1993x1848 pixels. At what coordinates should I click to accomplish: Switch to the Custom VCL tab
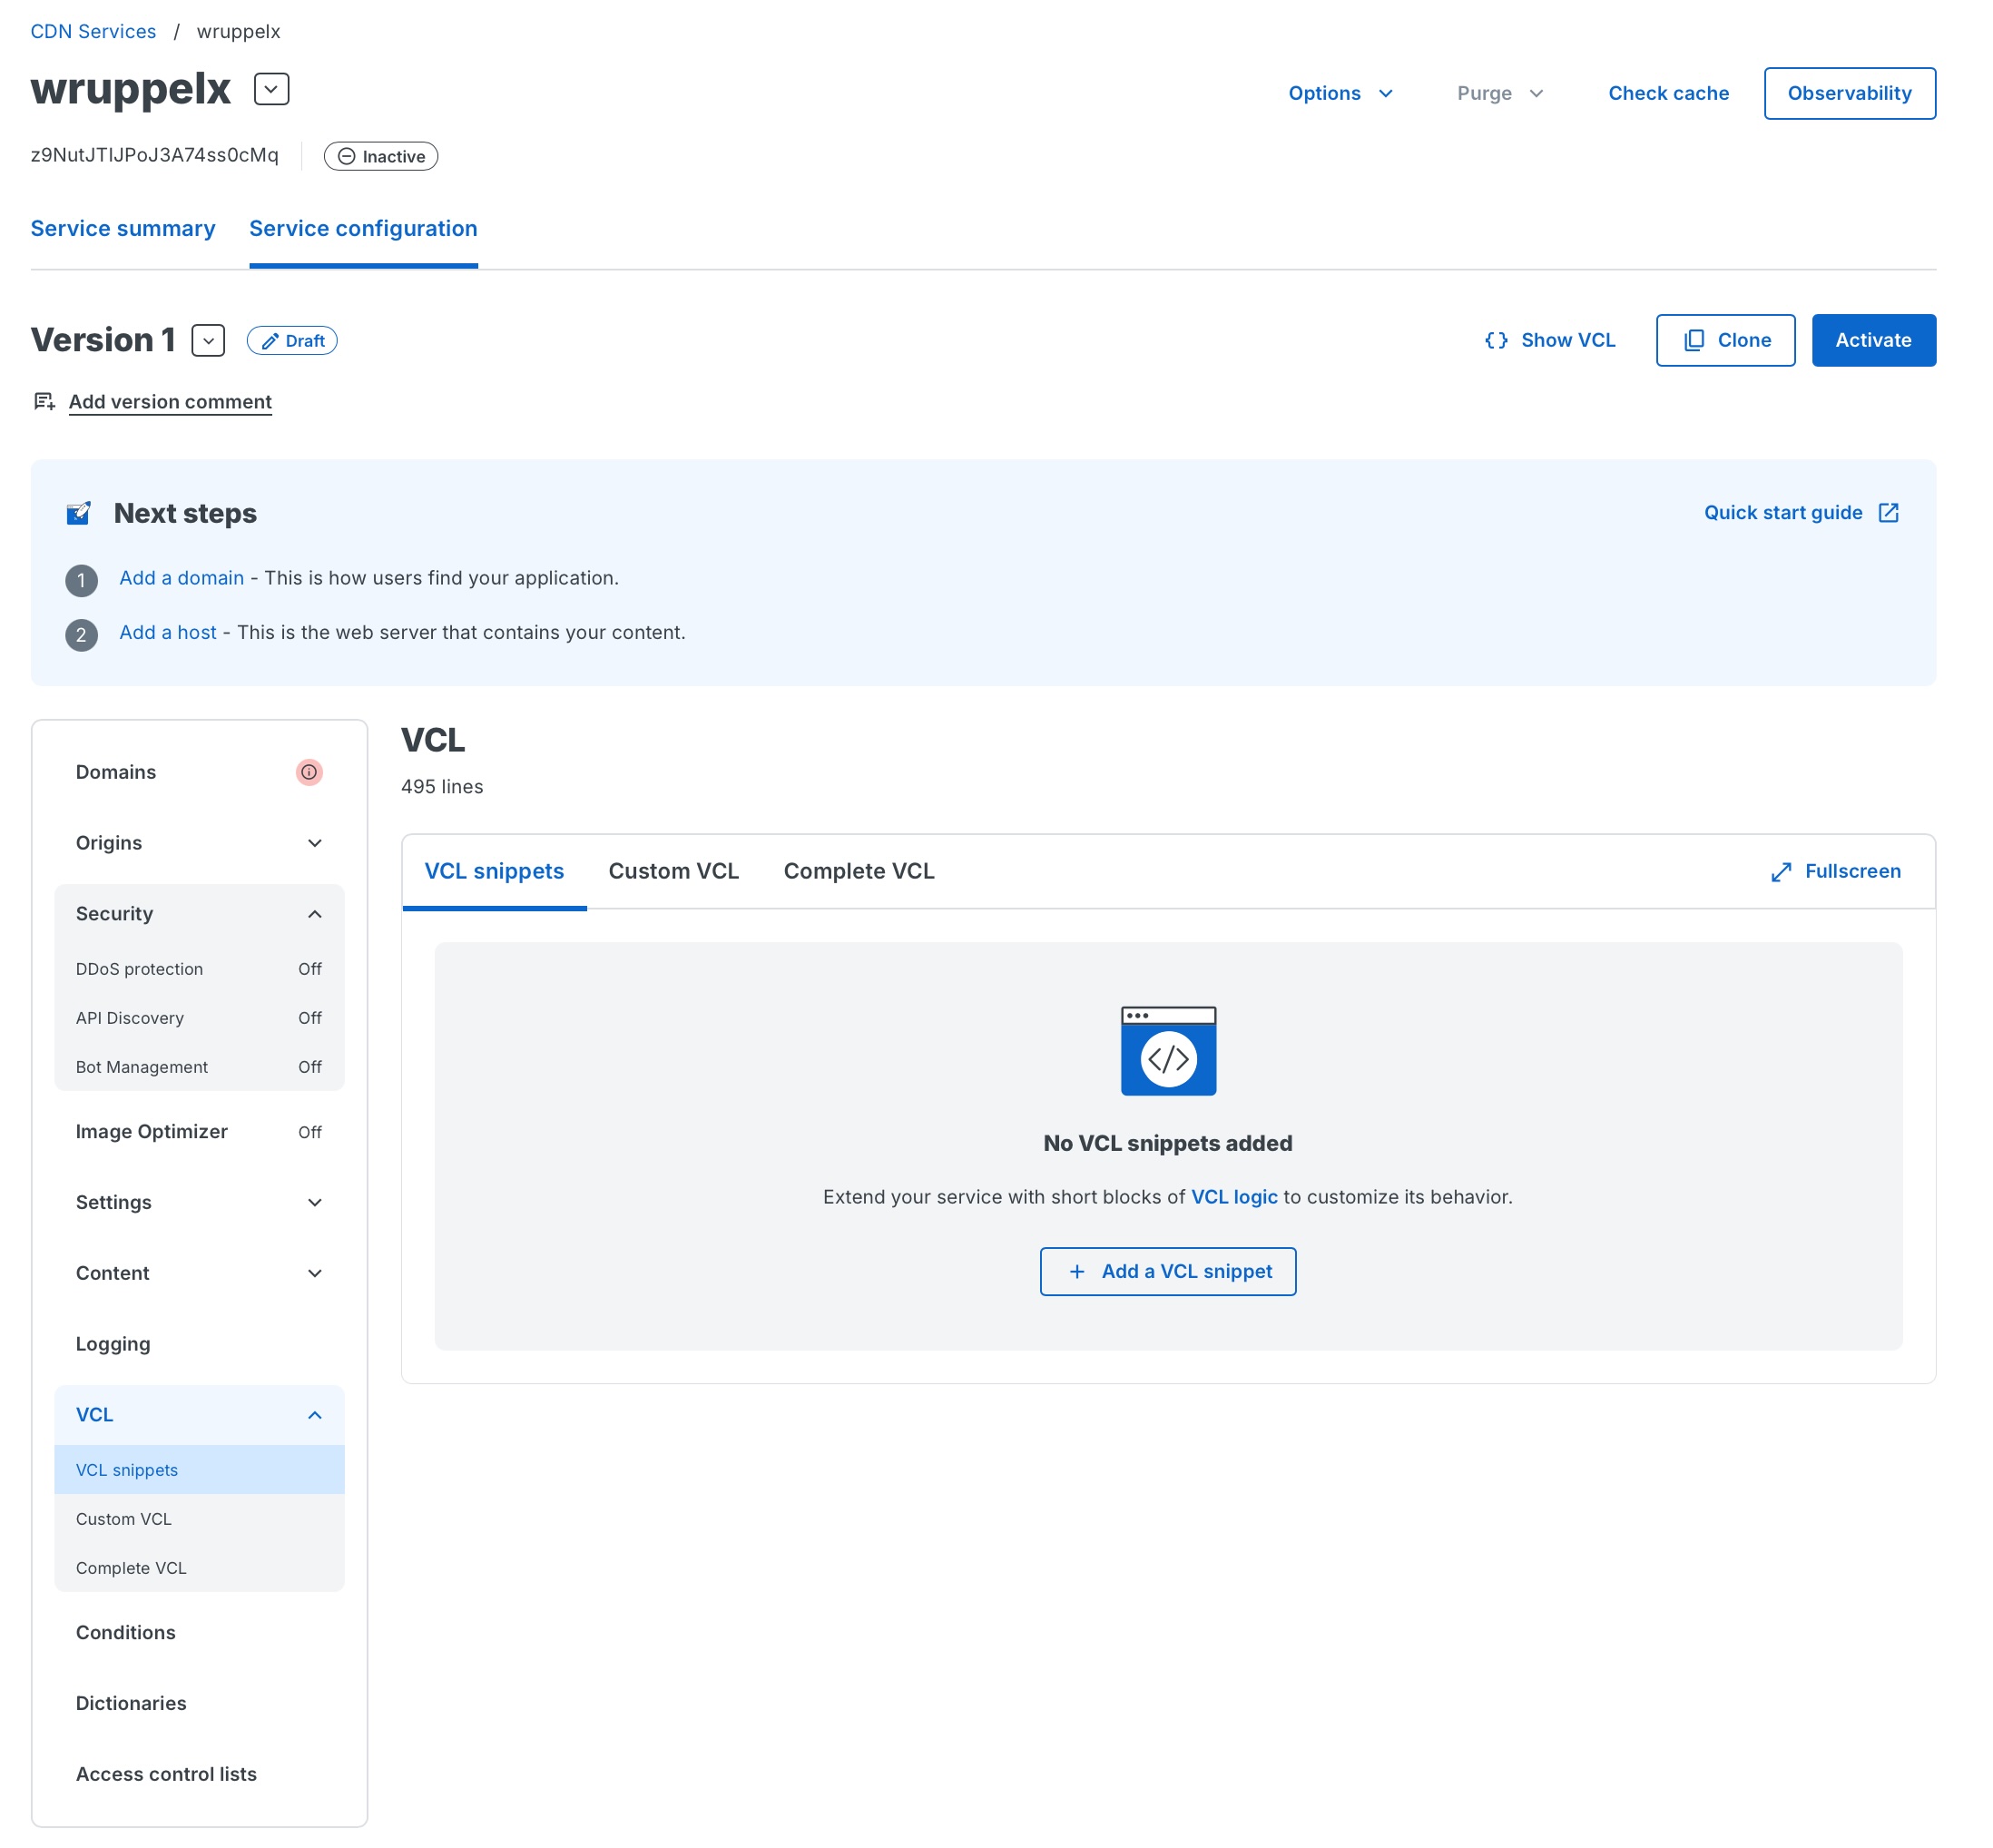pos(673,871)
